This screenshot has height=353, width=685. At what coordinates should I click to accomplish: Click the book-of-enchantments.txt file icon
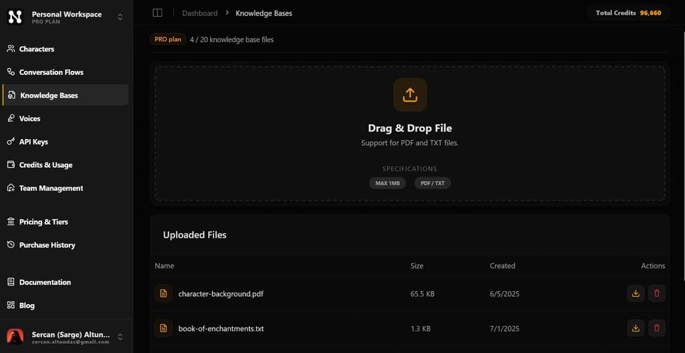click(x=163, y=328)
